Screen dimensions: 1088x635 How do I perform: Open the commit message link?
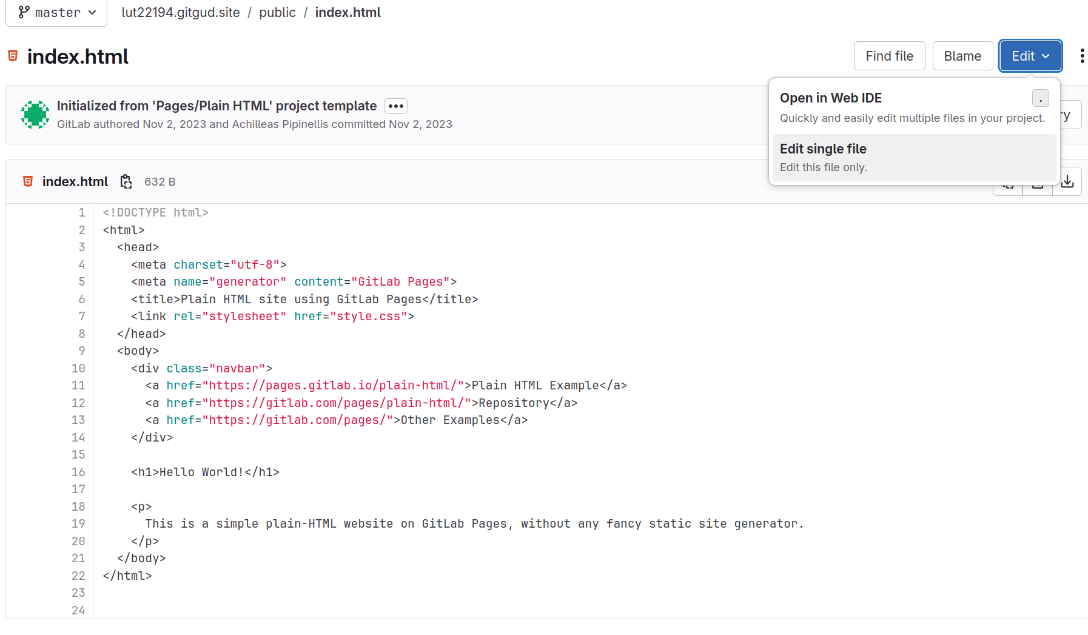[217, 106]
